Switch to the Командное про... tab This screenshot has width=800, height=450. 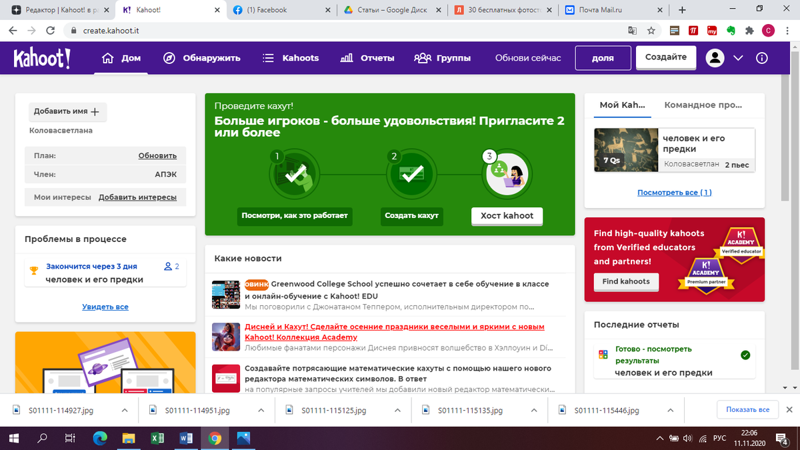703,105
